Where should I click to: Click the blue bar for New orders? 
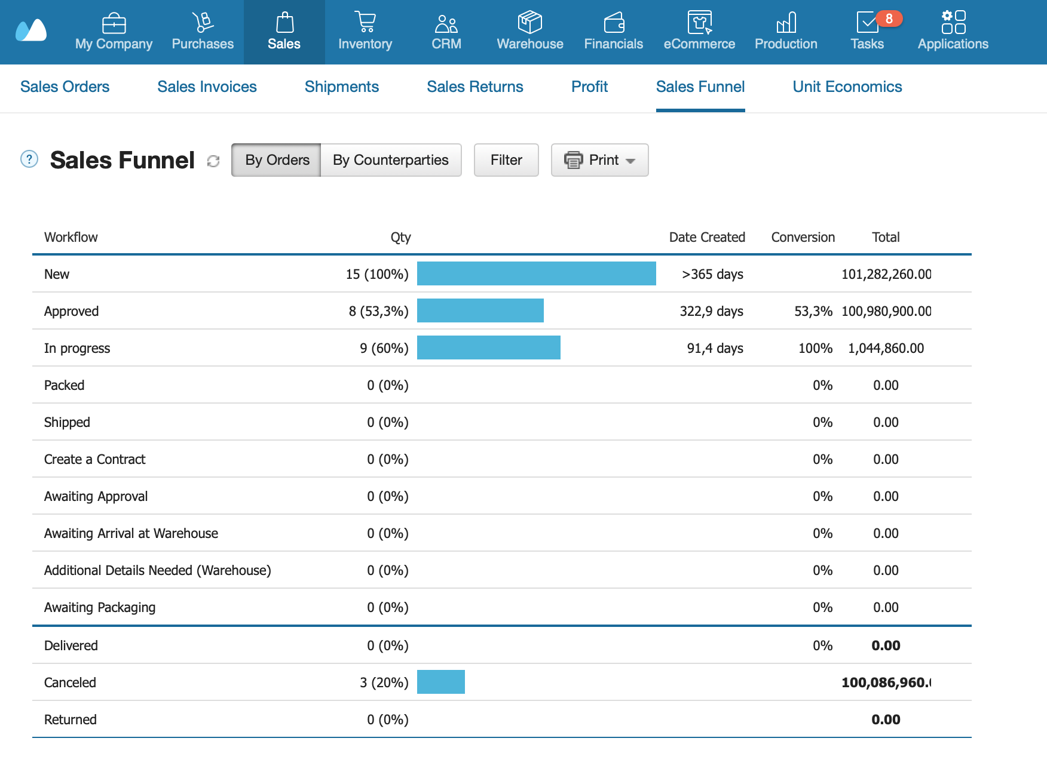point(536,273)
